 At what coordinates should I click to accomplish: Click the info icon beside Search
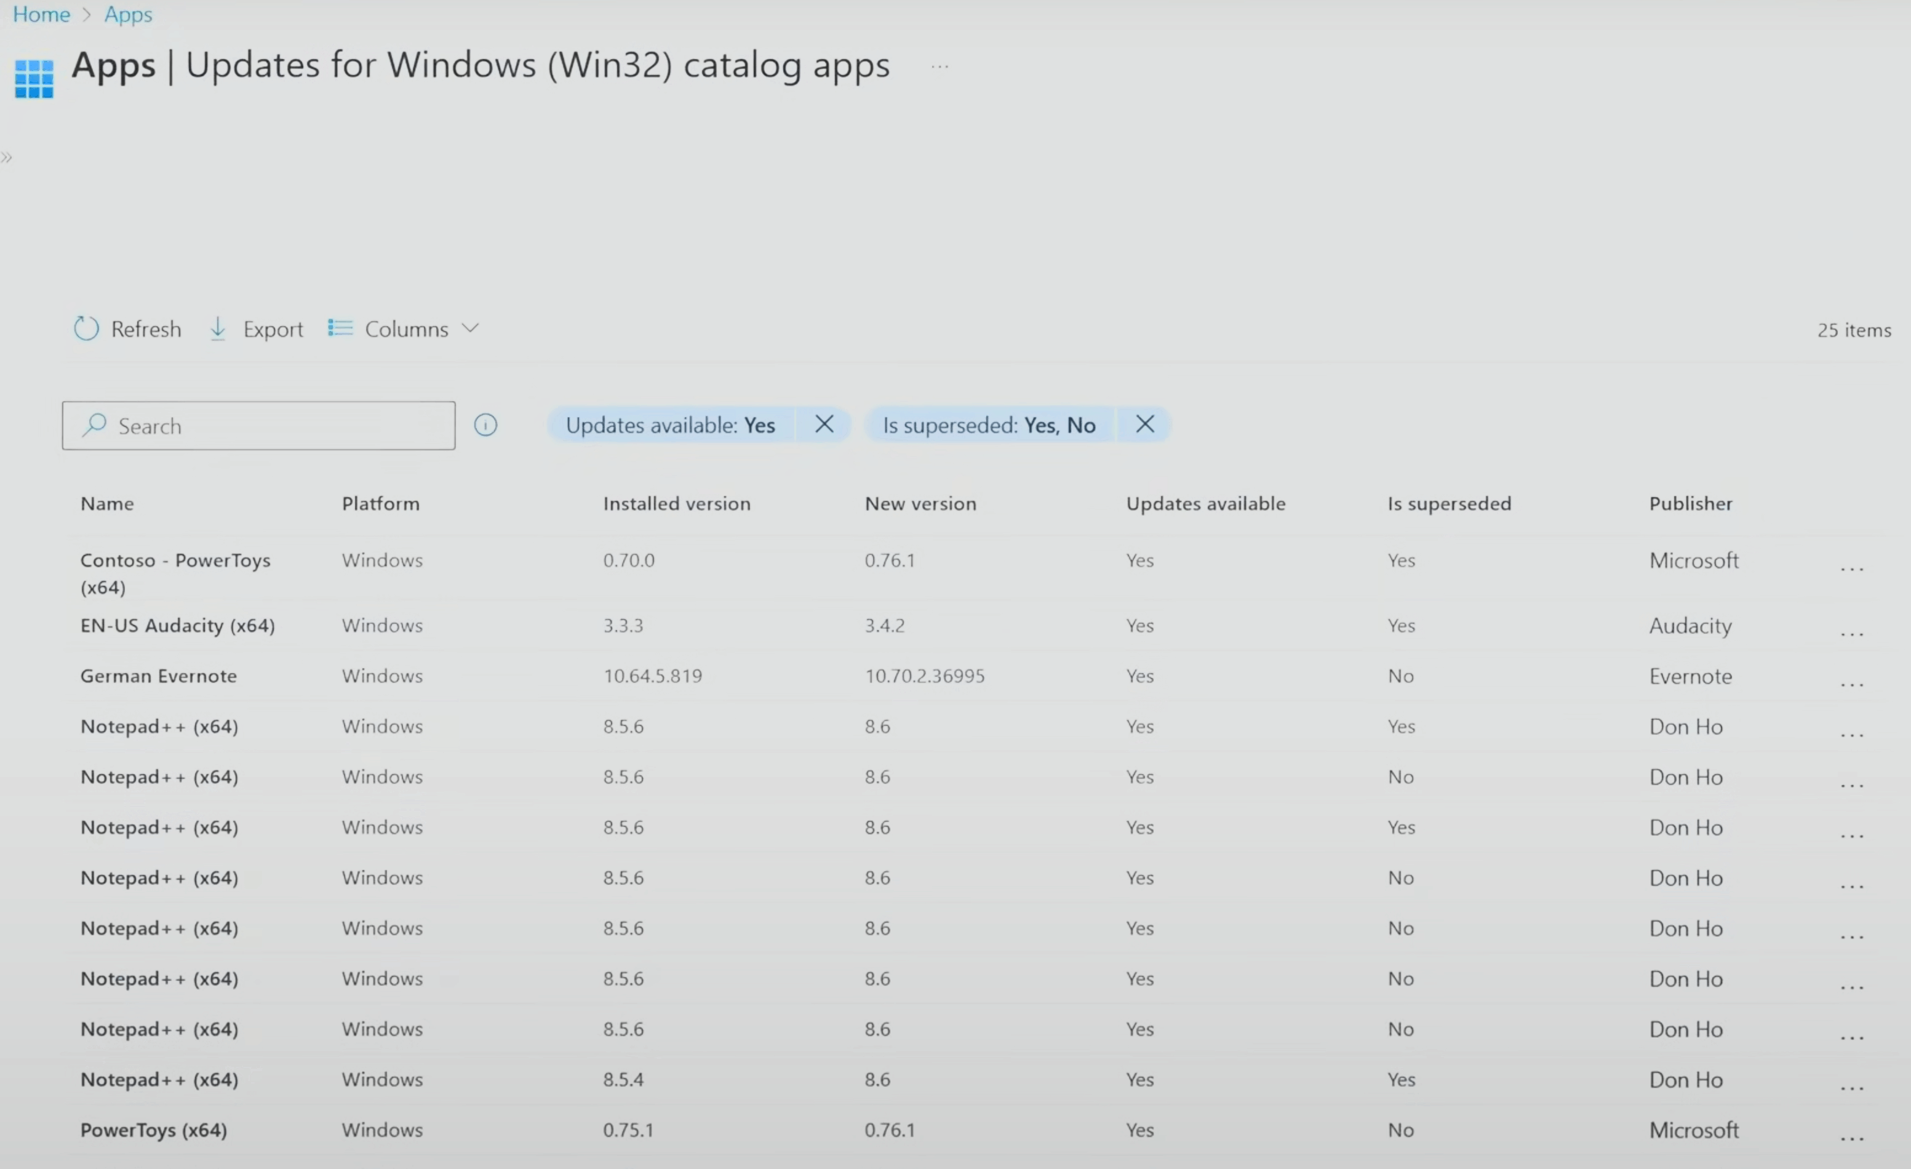pos(485,425)
